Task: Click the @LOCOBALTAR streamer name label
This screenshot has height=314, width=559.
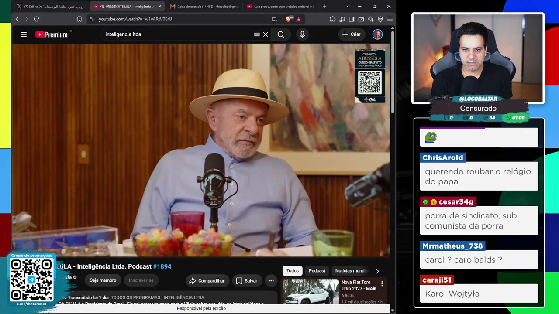Action: [x=478, y=99]
